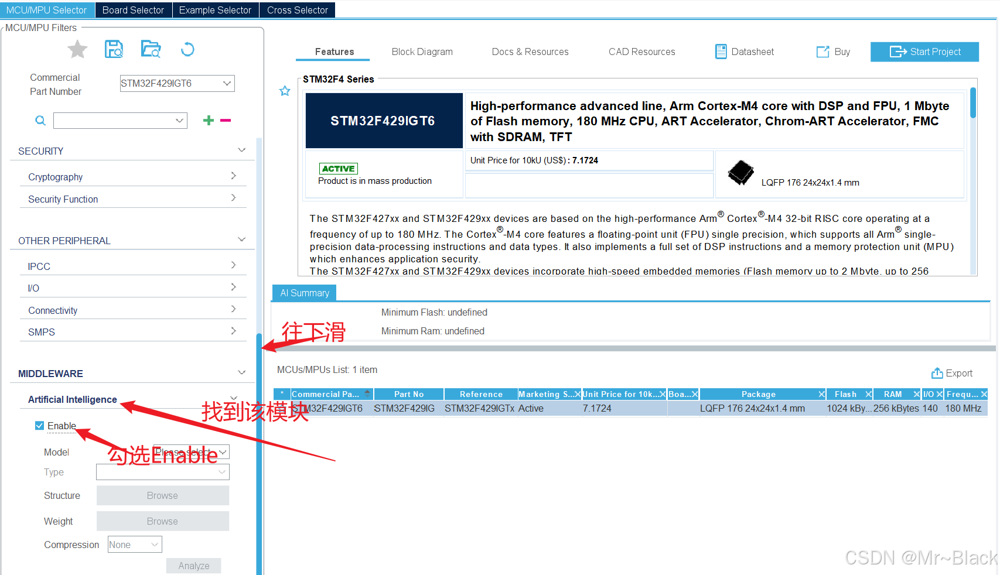Click the description panel vertical scrollbar
Image resolution: width=1000 pixels, height=575 pixels.
(x=973, y=103)
